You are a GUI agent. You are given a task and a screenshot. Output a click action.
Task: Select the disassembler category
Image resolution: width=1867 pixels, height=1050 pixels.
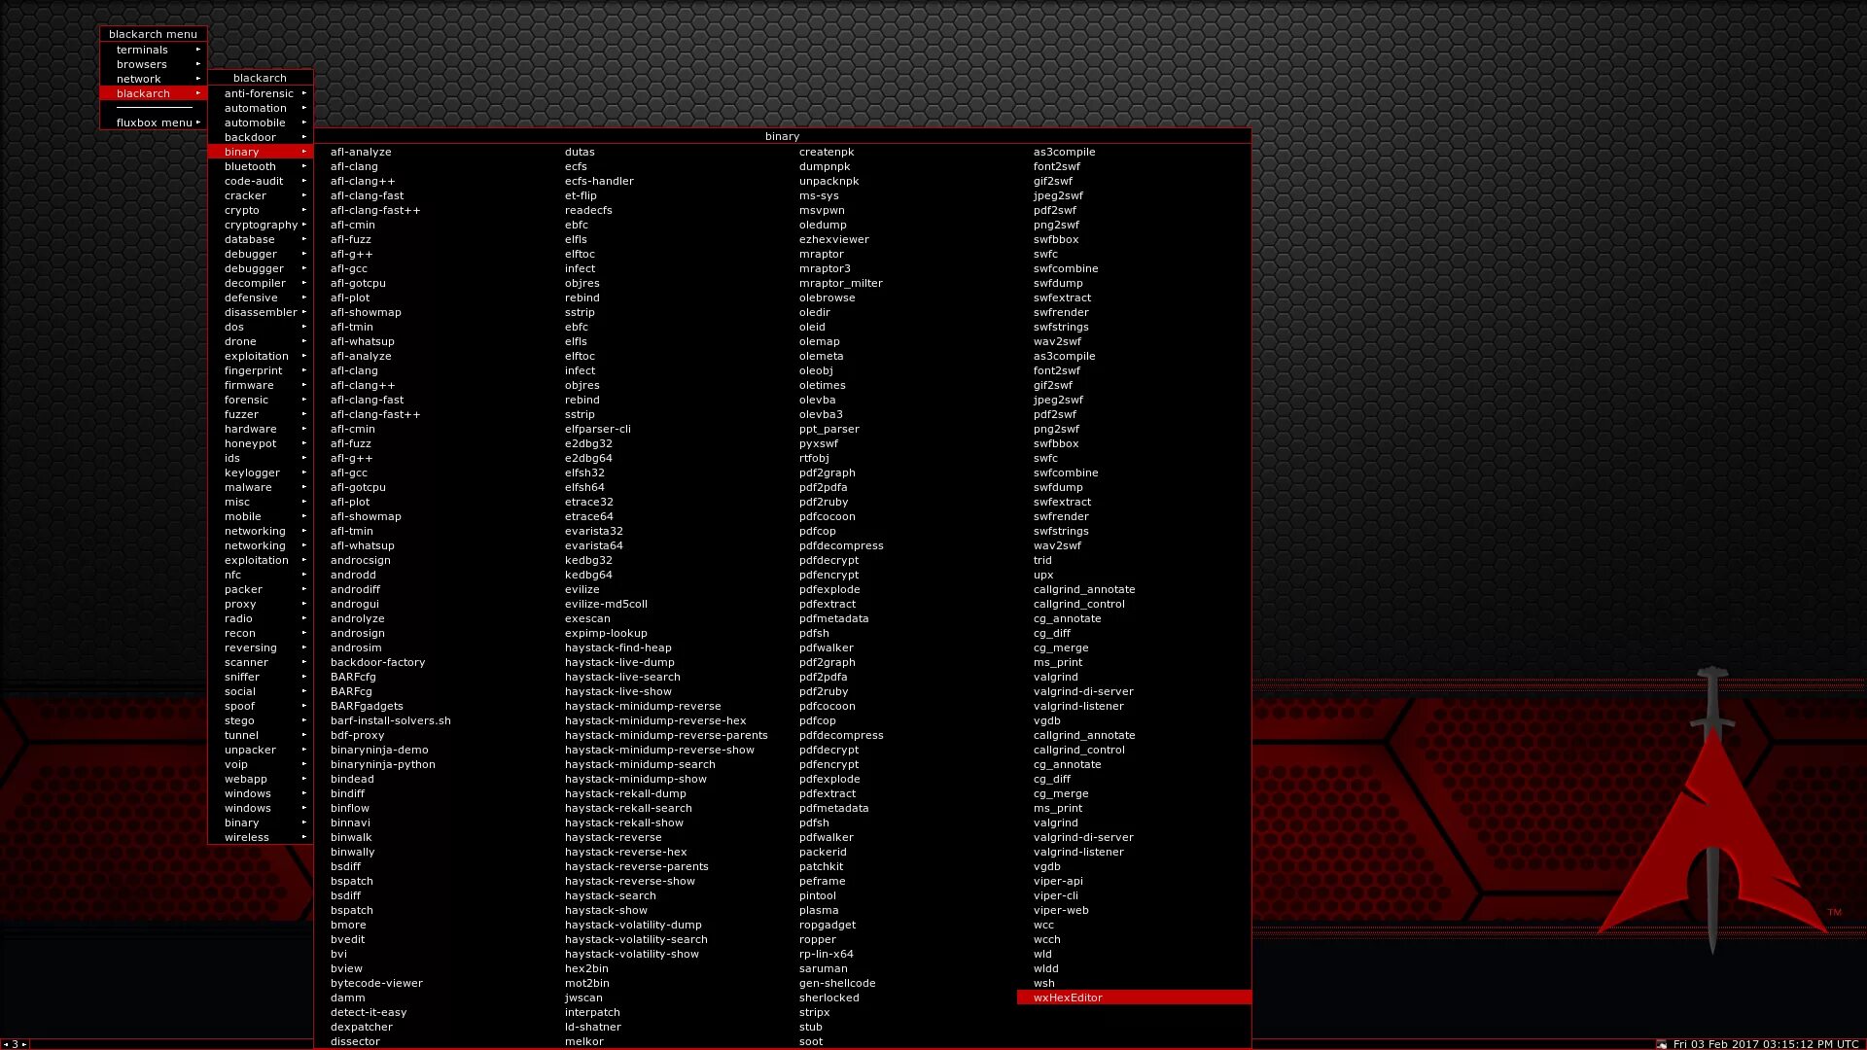tap(261, 312)
